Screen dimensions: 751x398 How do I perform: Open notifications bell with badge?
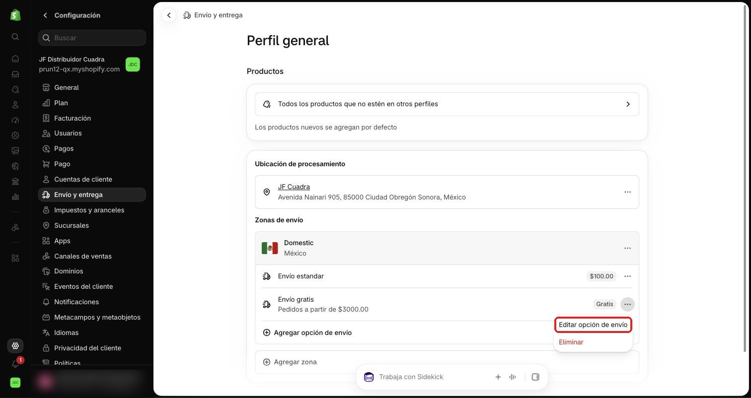[x=15, y=364]
